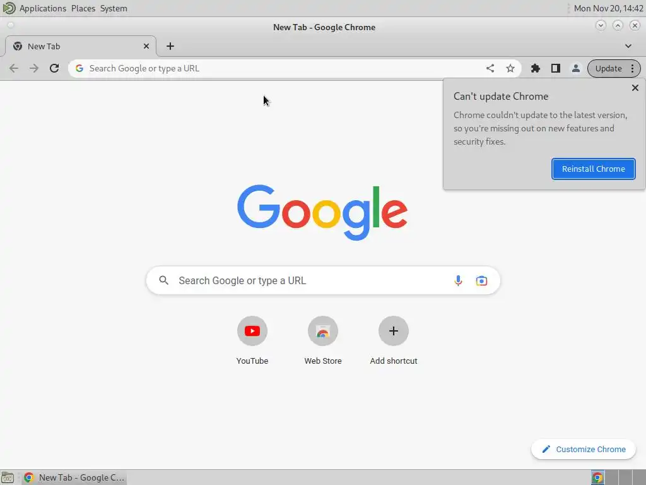646x485 pixels.
Task: Click the Google logo
Action: 322,212
